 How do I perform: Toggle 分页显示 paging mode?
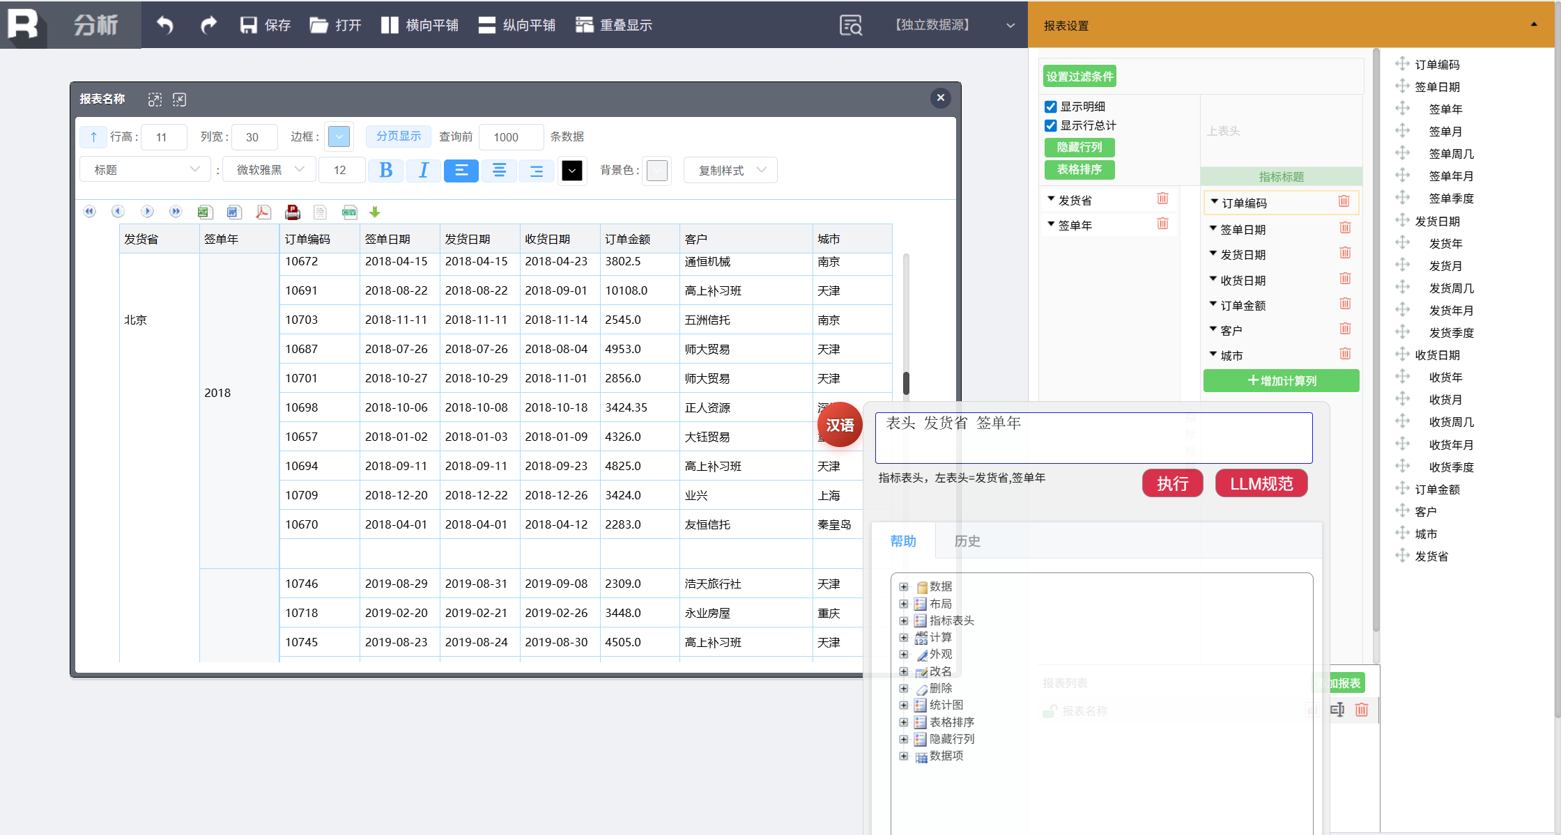pyautogui.click(x=399, y=136)
